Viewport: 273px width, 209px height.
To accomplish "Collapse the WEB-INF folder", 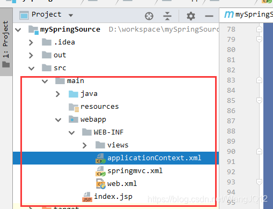I will (x=71, y=133).
